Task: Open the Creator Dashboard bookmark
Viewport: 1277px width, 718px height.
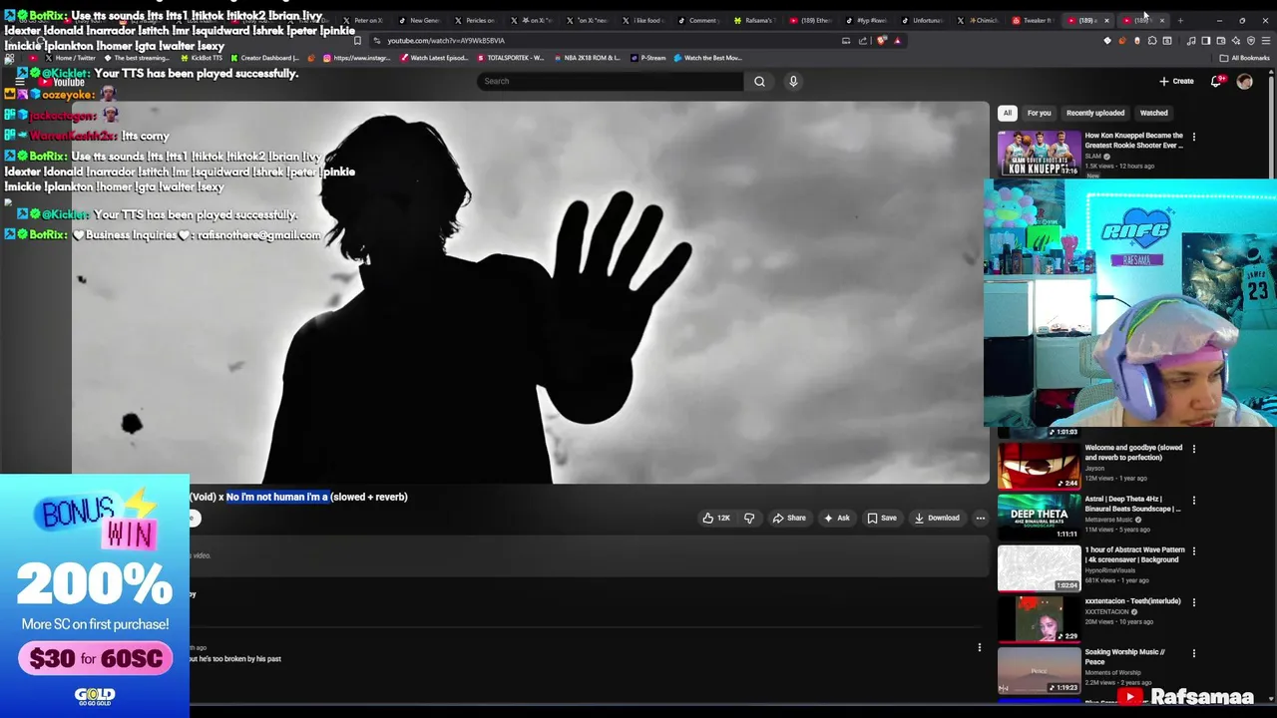Action: pos(263,58)
